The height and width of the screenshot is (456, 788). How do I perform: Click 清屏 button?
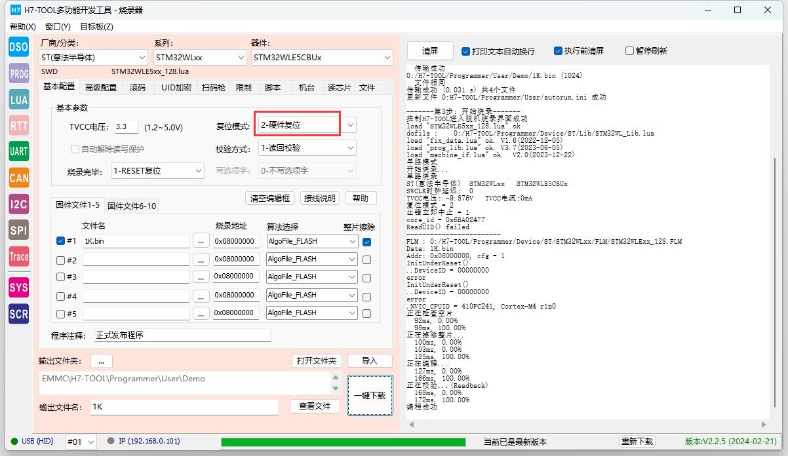click(430, 51)
